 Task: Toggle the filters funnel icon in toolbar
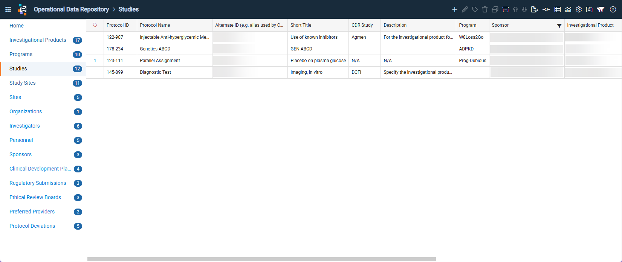[601, 9]
